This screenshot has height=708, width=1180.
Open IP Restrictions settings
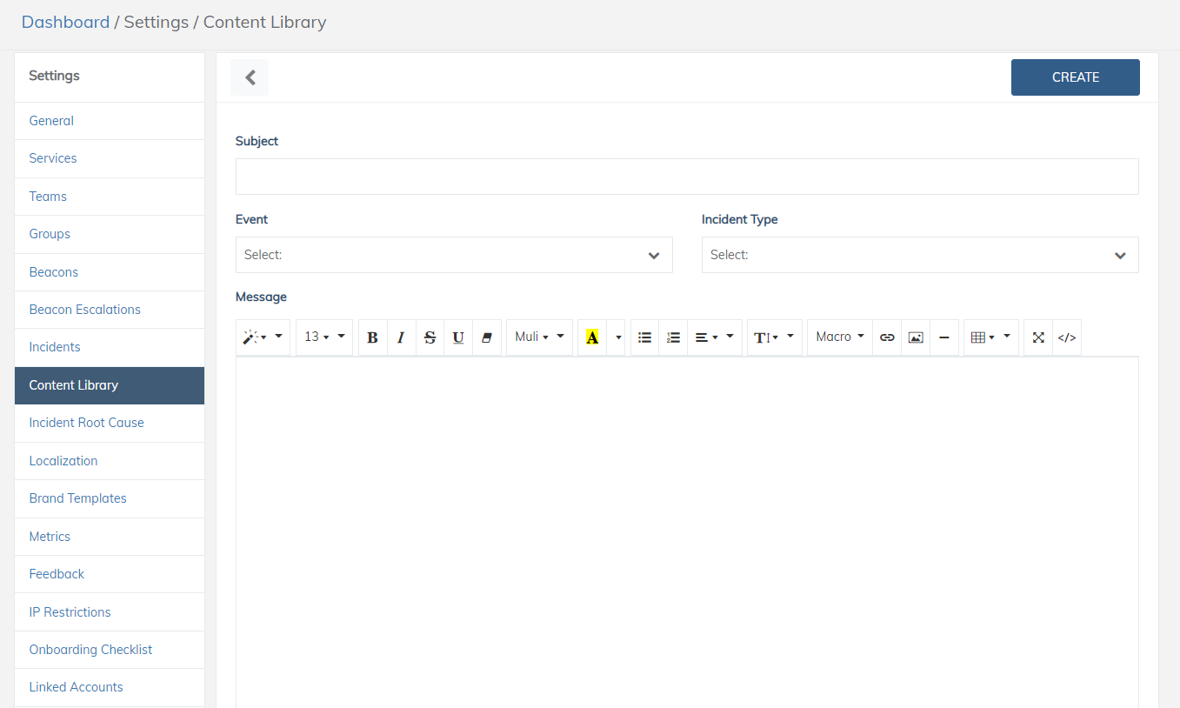(110, 612)
